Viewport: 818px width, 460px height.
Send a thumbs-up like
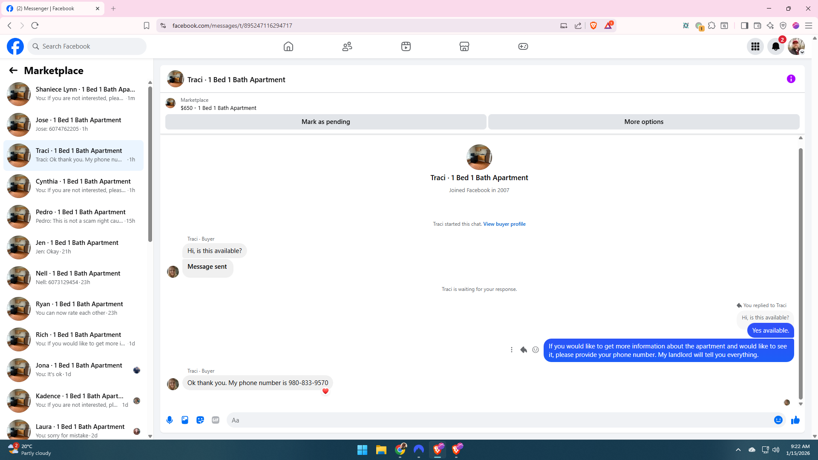coord(795,420)
